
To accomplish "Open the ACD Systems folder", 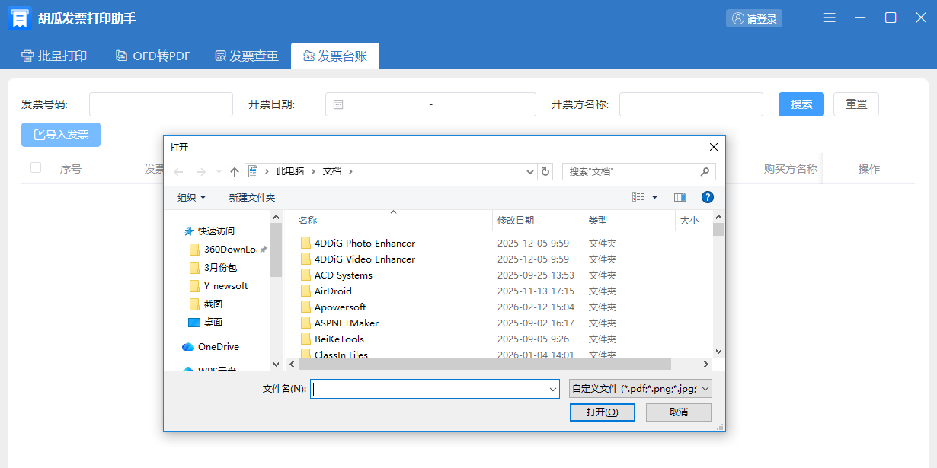I will tap(343, 275).
